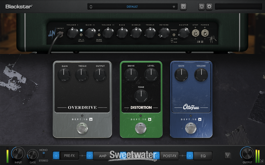Stomp the Distortion pedal footswitch
This screenshot has height=165, width=265.
(141, 128)
